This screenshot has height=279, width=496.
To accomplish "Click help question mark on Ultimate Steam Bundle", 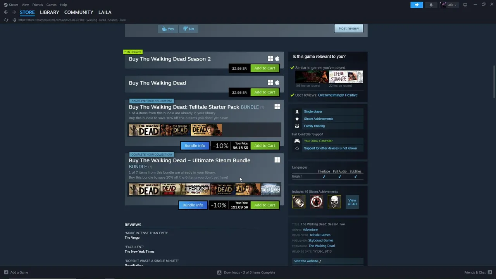I will point(150,167).
